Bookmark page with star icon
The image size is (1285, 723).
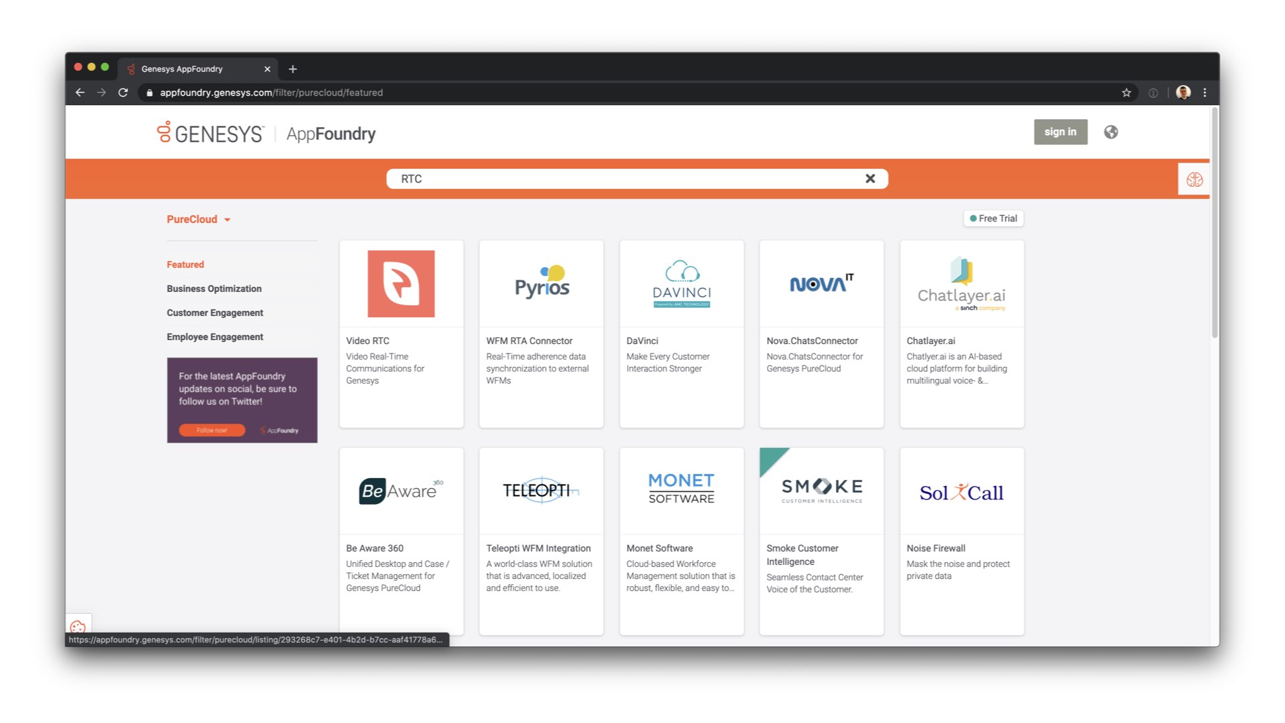pyautogui.click(x=1126, y=93)
